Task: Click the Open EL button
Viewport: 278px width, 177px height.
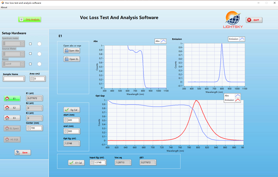Action: tap(72, 59)
